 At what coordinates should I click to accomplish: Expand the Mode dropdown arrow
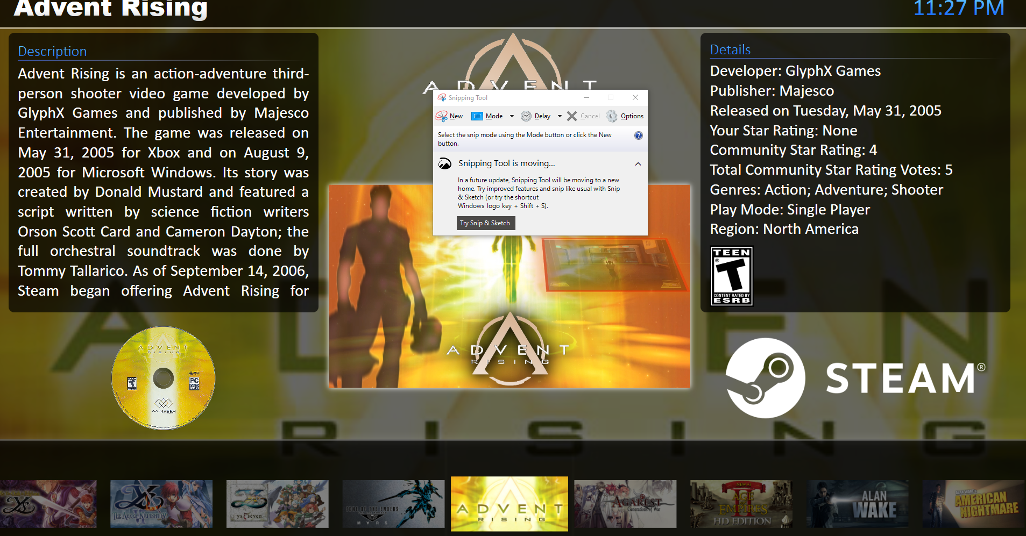click(x=512, y=116)
